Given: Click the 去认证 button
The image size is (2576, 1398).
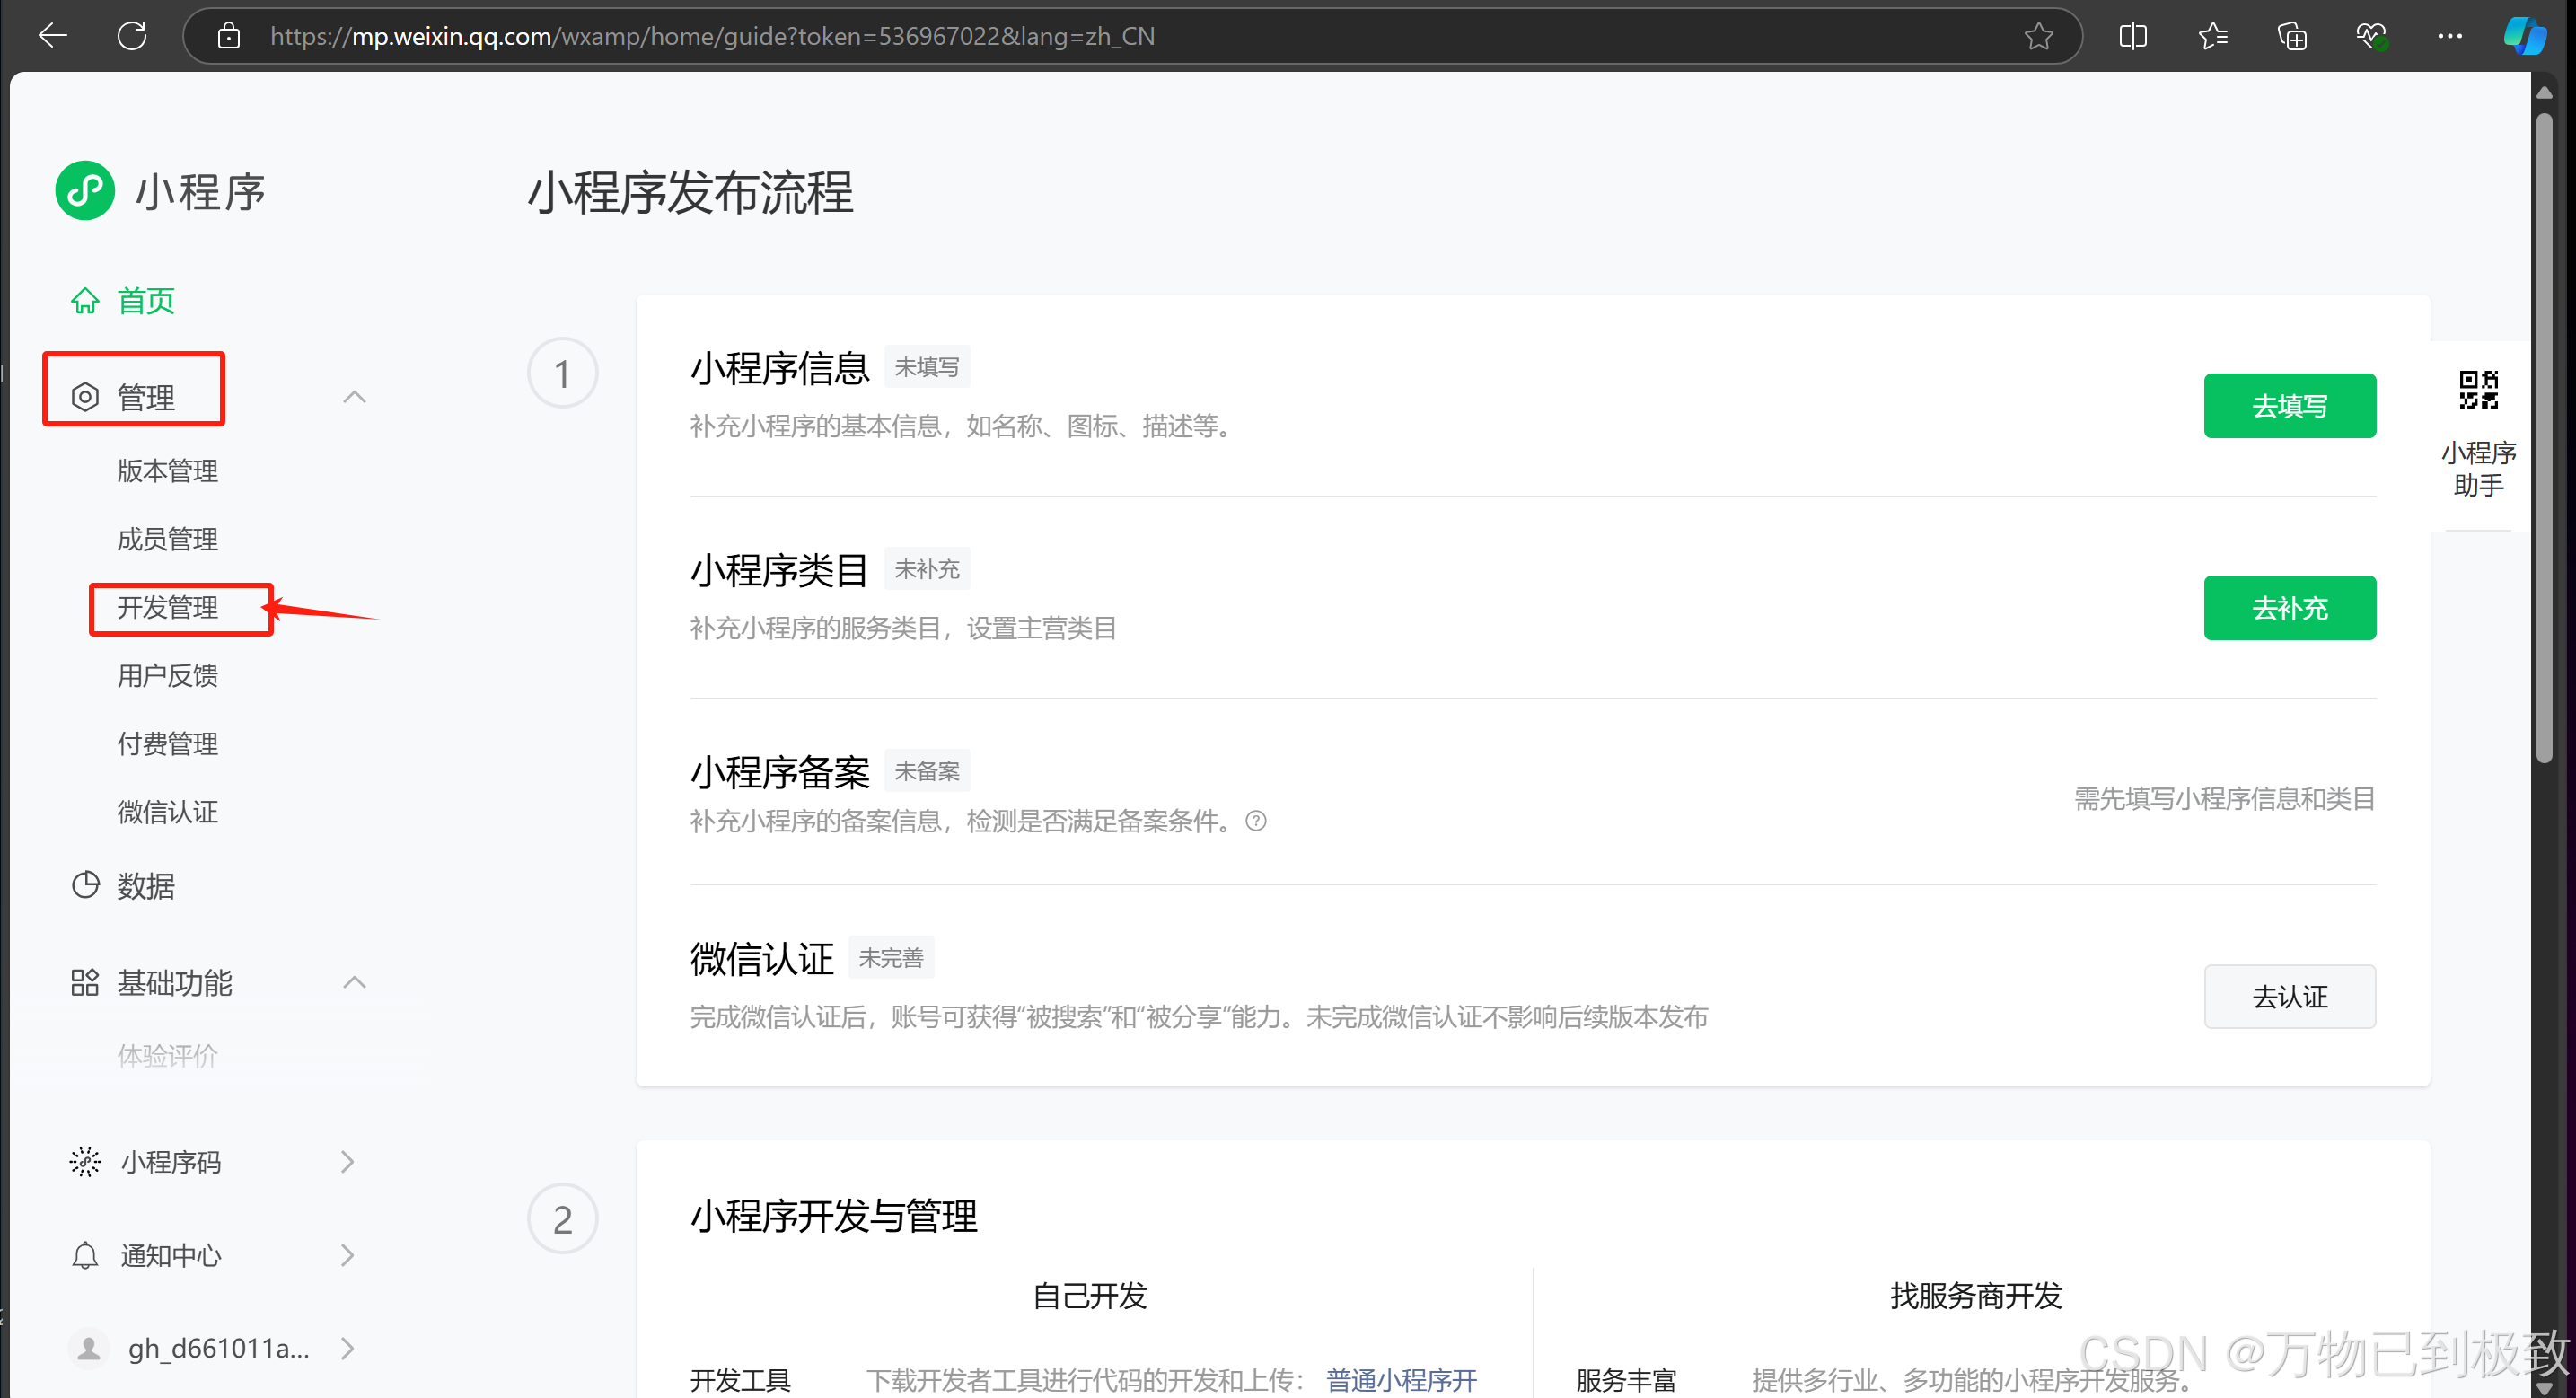Looking at the screenshot, I should tap(2288, 996).
